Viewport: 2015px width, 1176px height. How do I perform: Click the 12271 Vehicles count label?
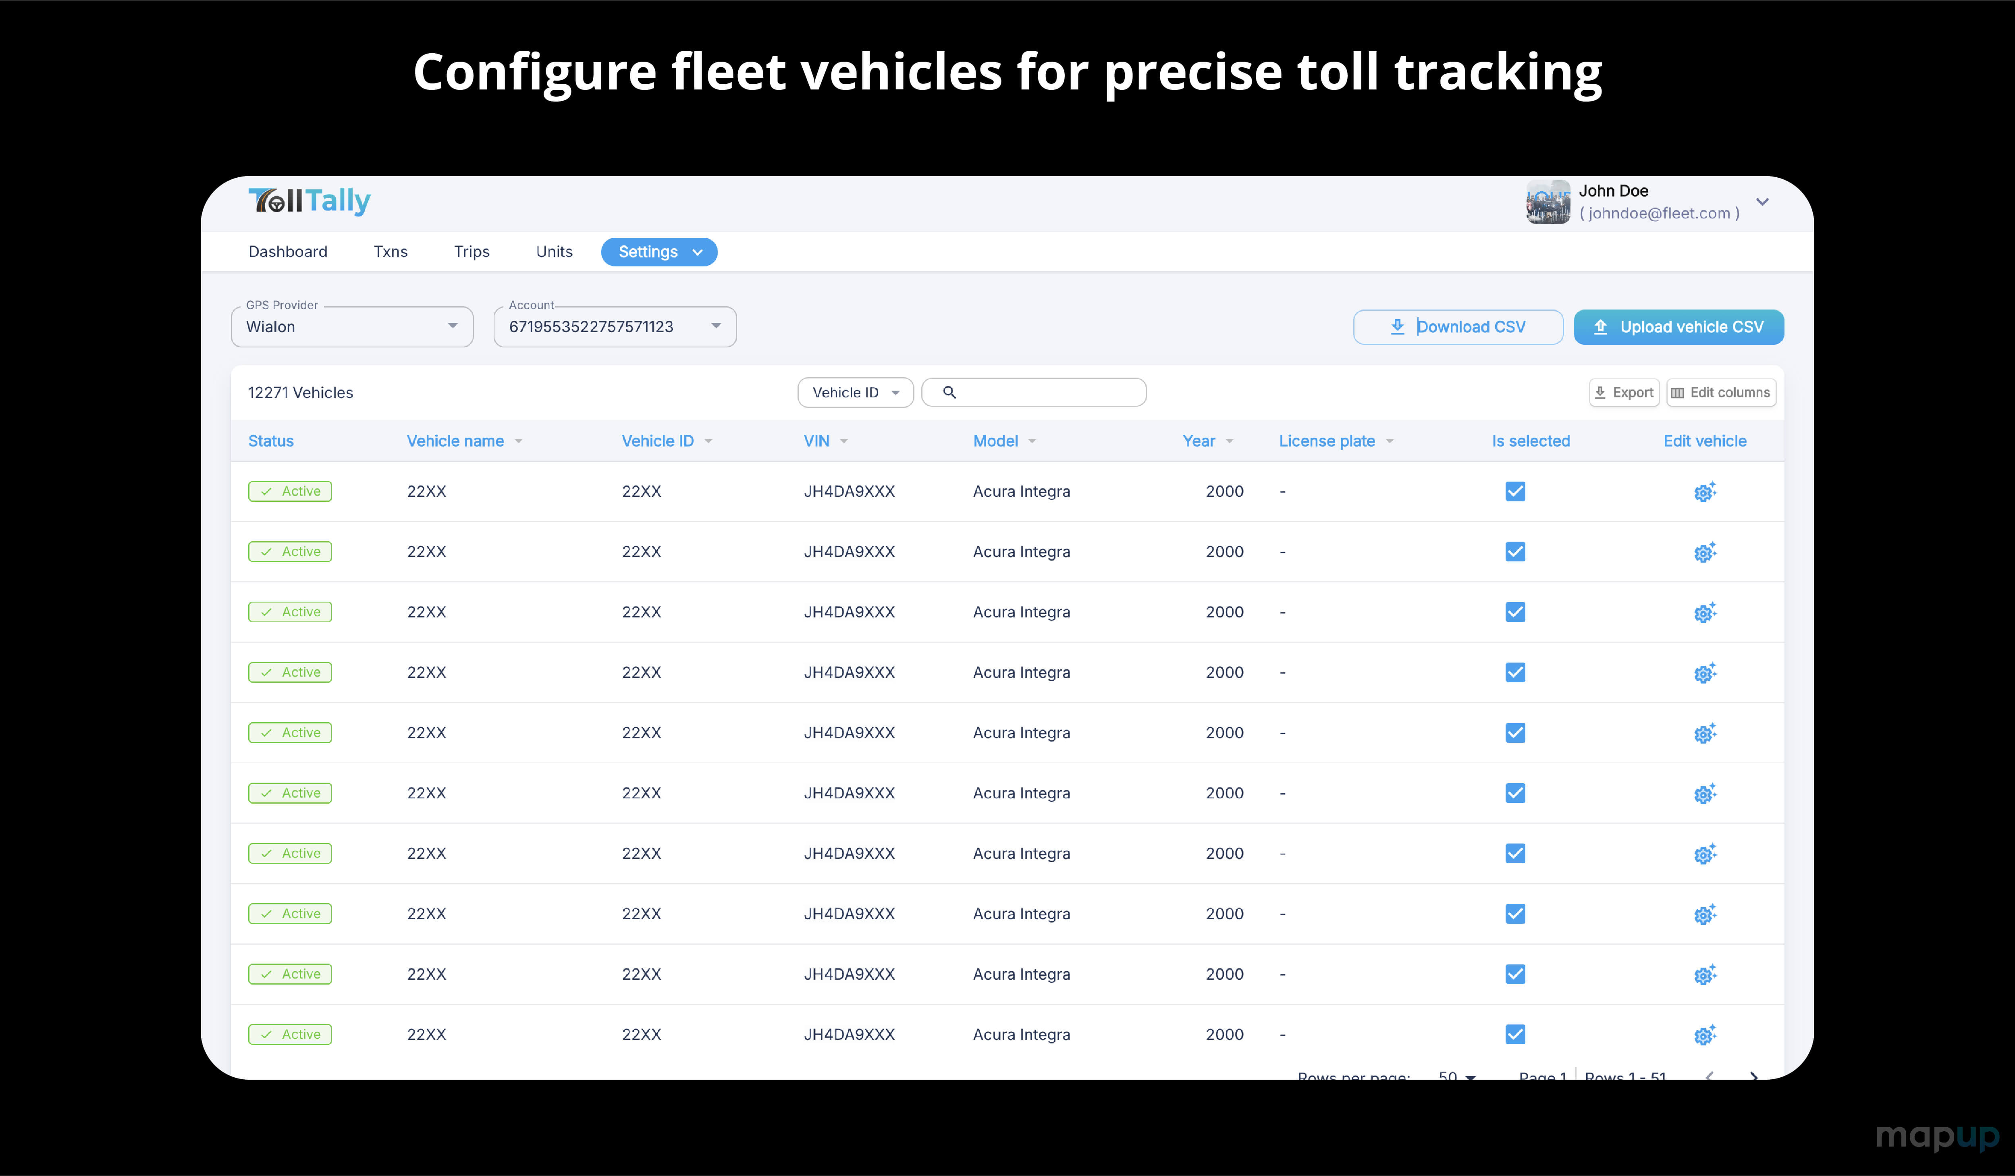[x=301, y=393]
